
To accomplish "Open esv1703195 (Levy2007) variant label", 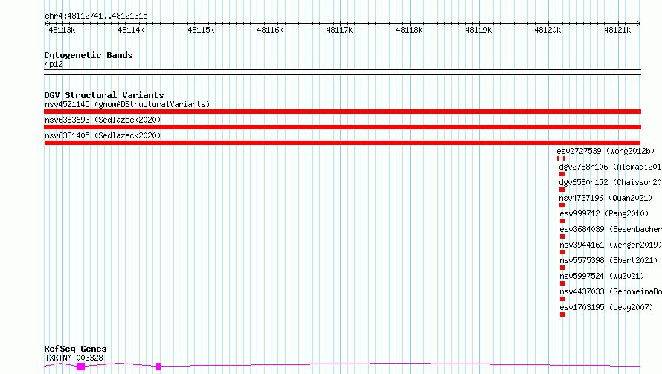I will 606,307.
